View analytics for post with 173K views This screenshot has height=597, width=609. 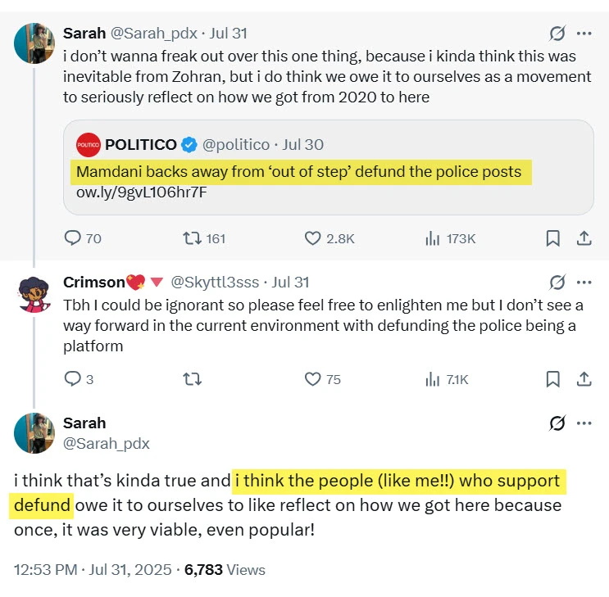(x=432, y=238)
